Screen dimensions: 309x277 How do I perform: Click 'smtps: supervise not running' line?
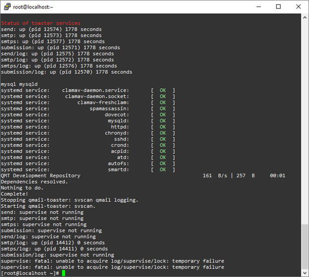(44, 224)
